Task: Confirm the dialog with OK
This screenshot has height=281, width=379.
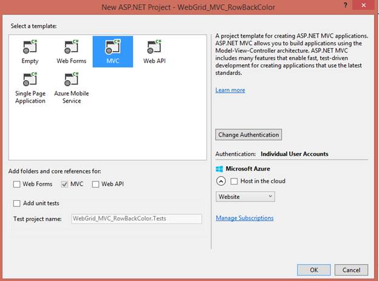Action: point(313,269)
